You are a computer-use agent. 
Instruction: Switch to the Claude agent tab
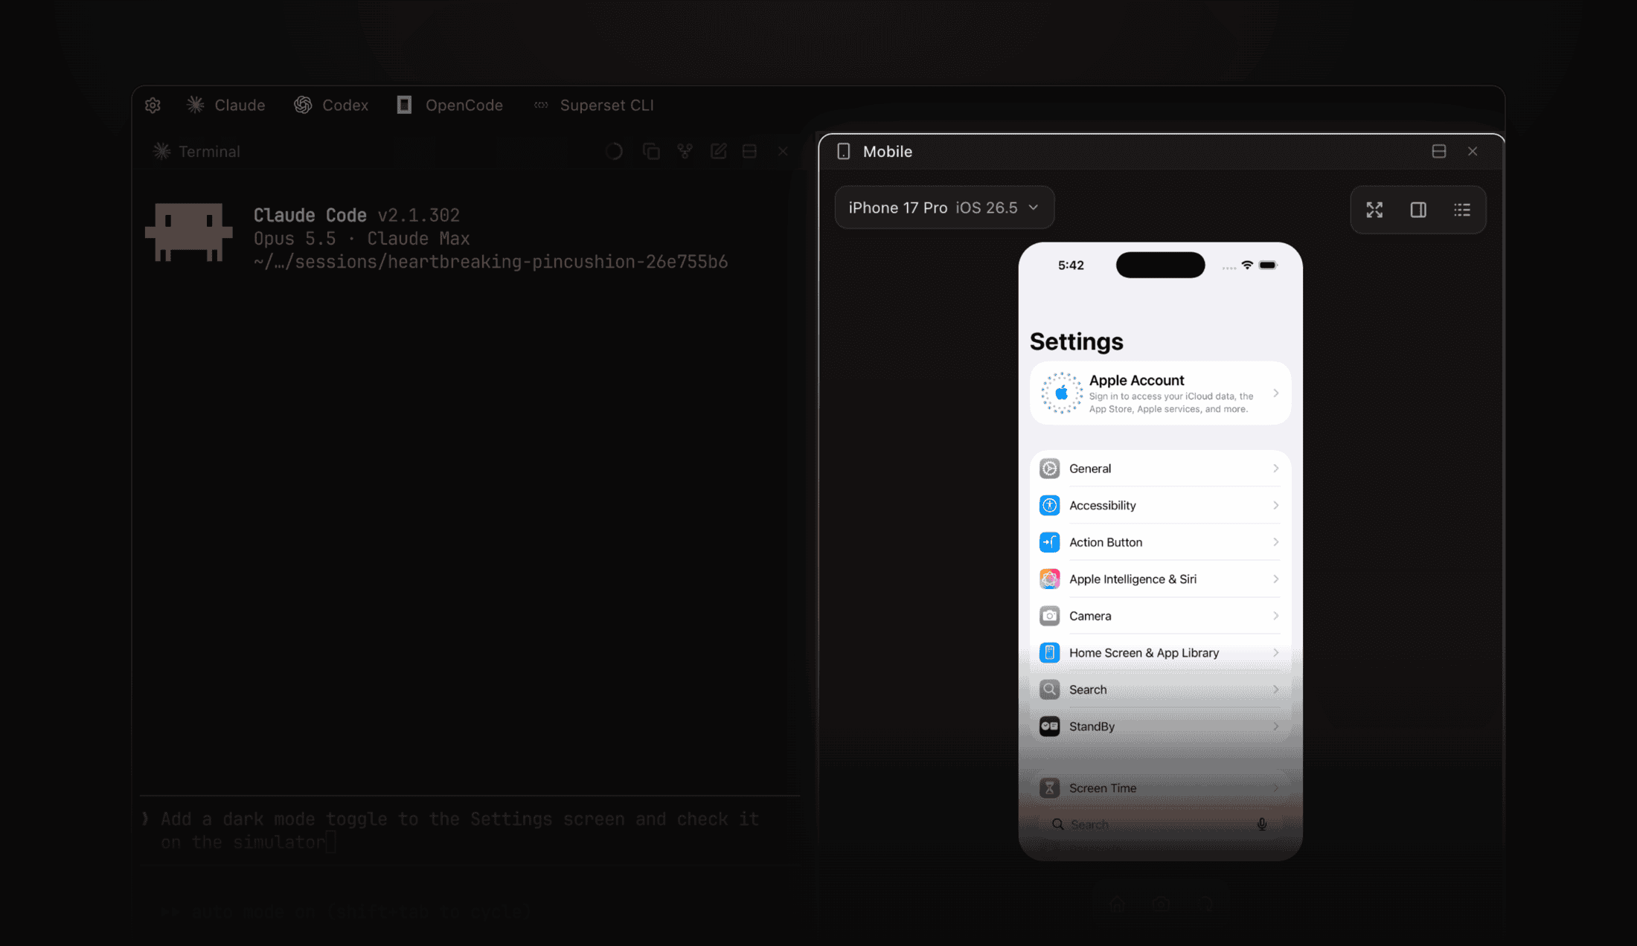pos(225,105)
